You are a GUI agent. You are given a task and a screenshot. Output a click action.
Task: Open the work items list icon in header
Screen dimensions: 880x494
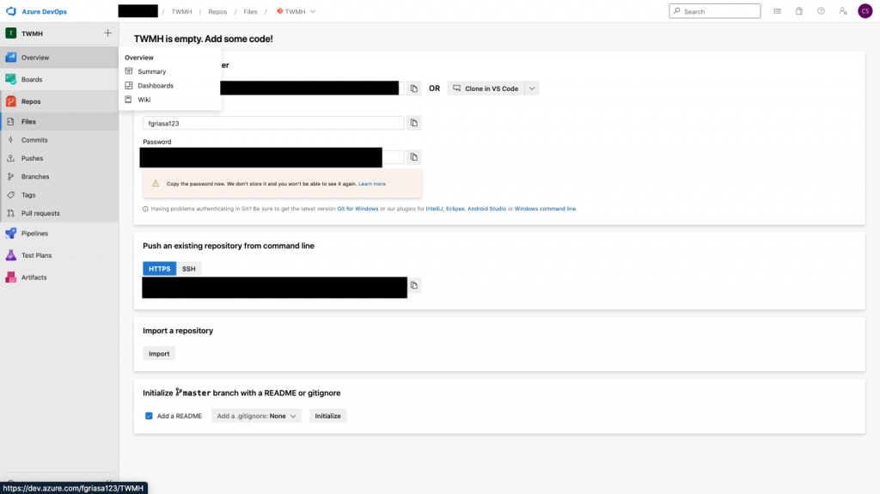tap(777, 11)
